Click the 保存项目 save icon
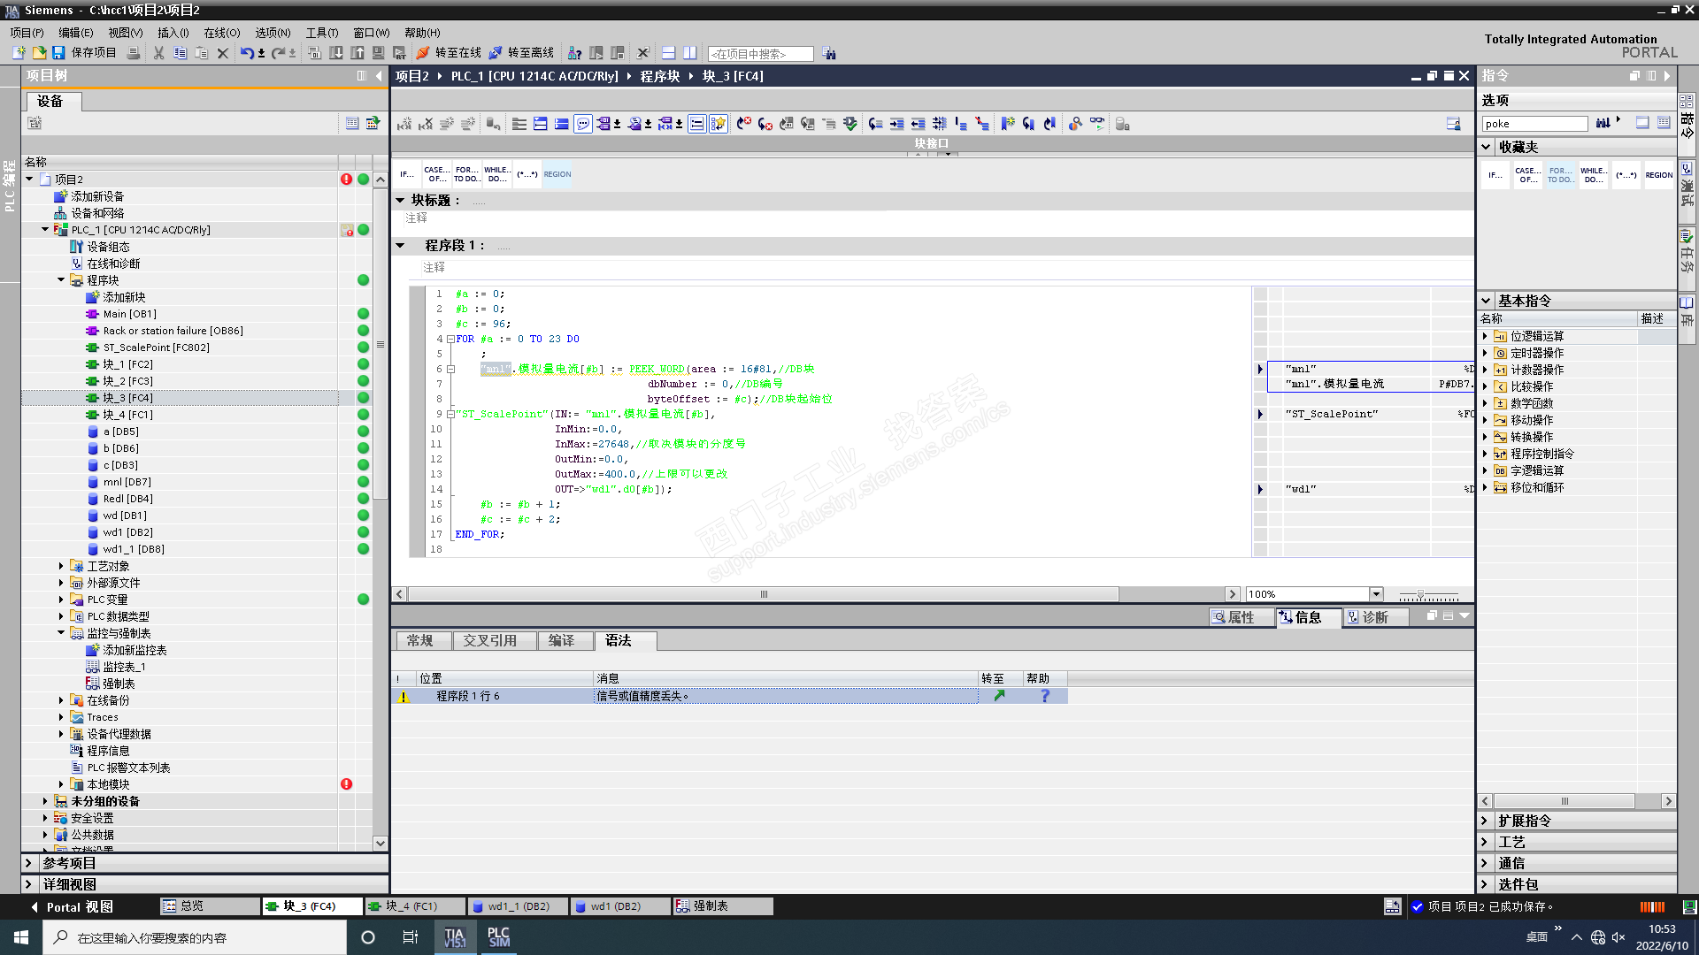The width and height of the screenshot is (1699, 955). (x=58, y=53)
